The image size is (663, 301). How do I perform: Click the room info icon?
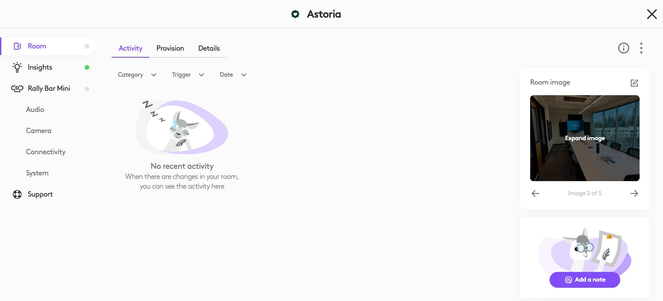(623, 48)
